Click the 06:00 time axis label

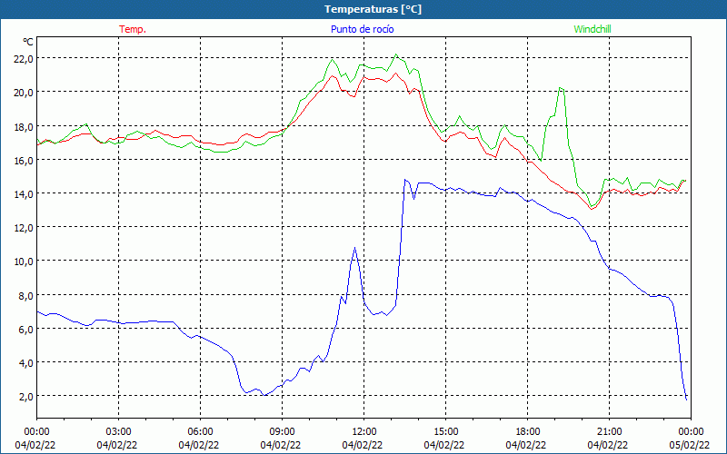tap(200, 432)
